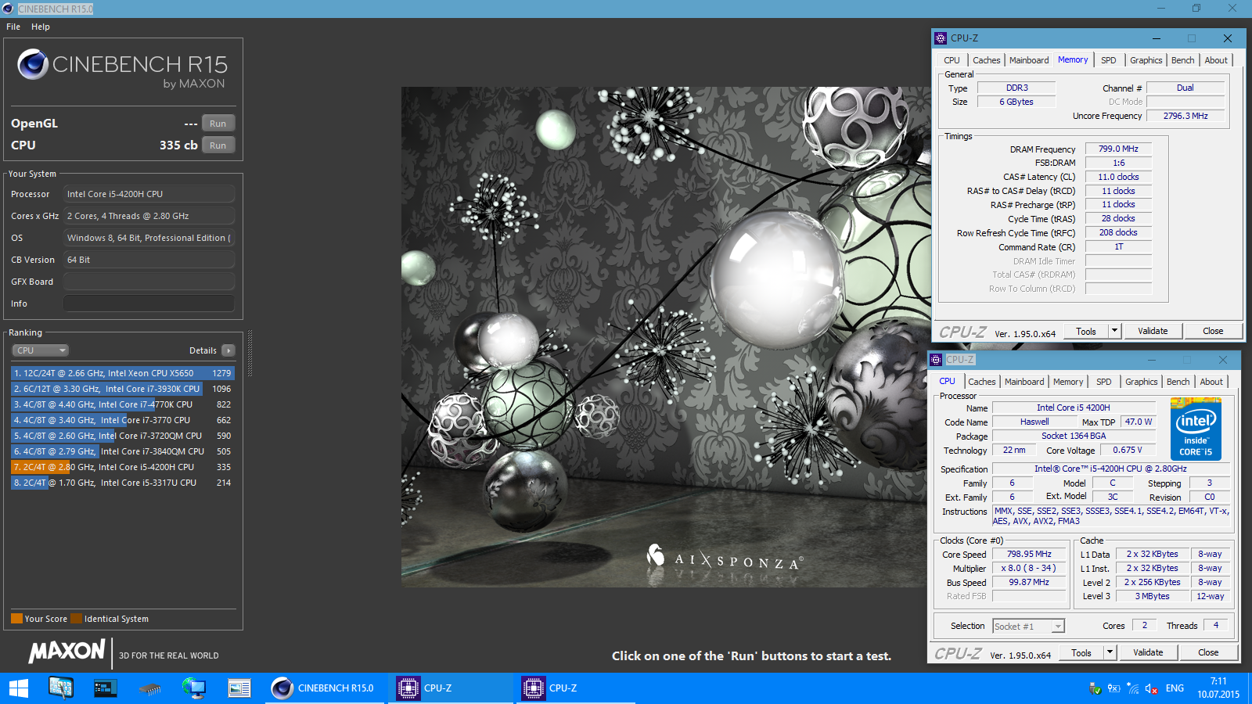Select the About tab in the lower CPU-Z

(x=1211, y=382)
